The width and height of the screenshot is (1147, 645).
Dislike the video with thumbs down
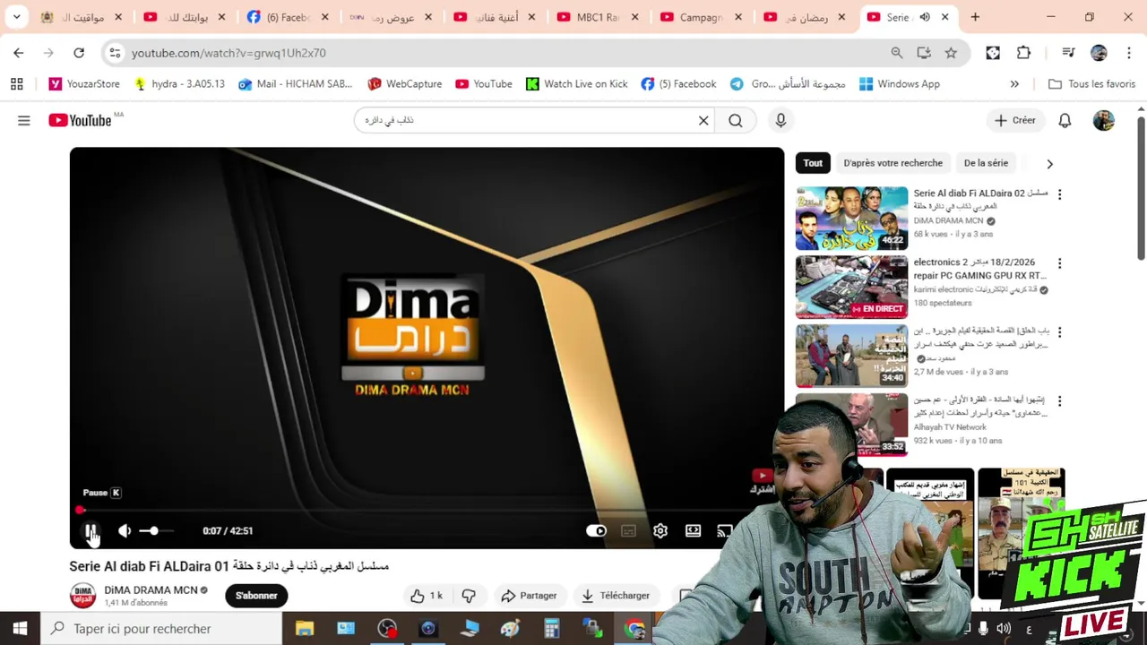point(469,596)
